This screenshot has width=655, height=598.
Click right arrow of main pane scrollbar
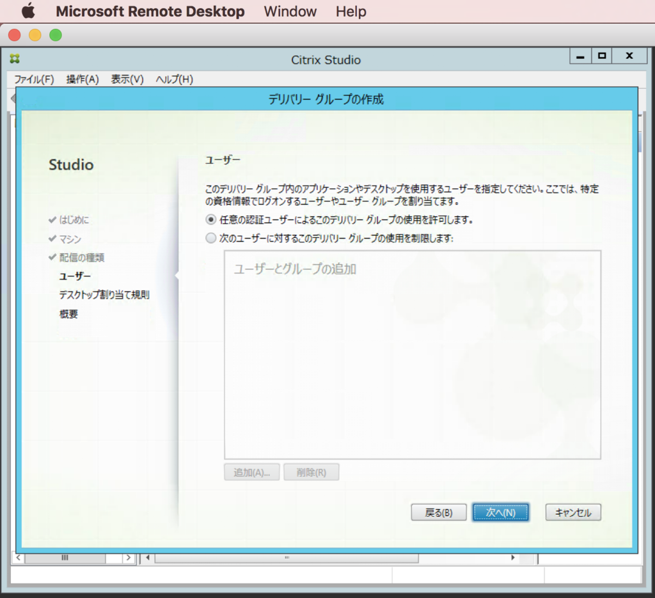pos(513,558)
